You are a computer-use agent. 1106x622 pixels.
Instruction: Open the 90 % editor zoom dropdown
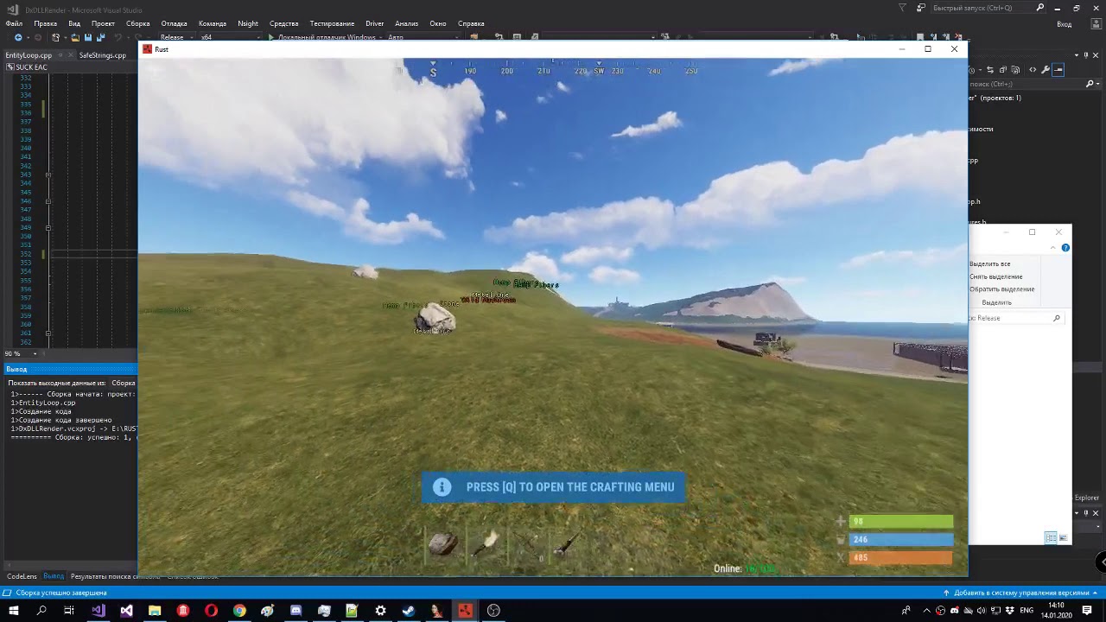point(21,353)
